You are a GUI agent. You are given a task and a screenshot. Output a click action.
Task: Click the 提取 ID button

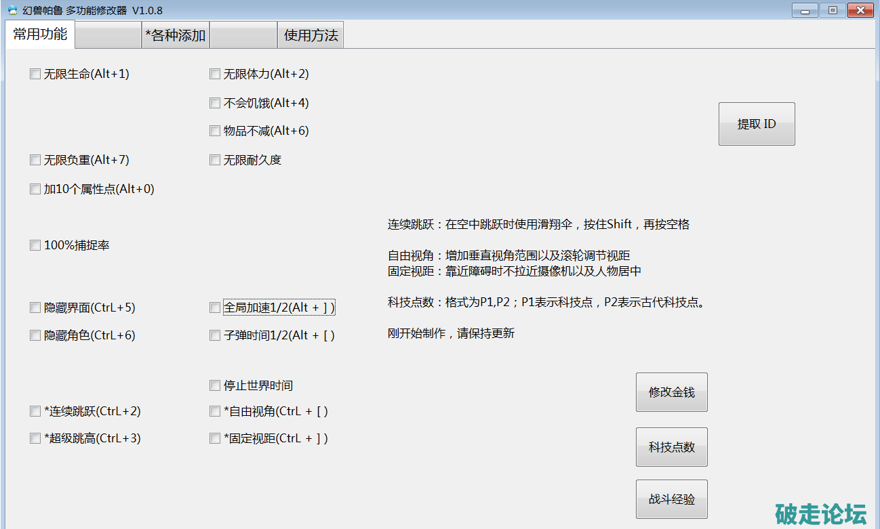(x=757, y=124)
